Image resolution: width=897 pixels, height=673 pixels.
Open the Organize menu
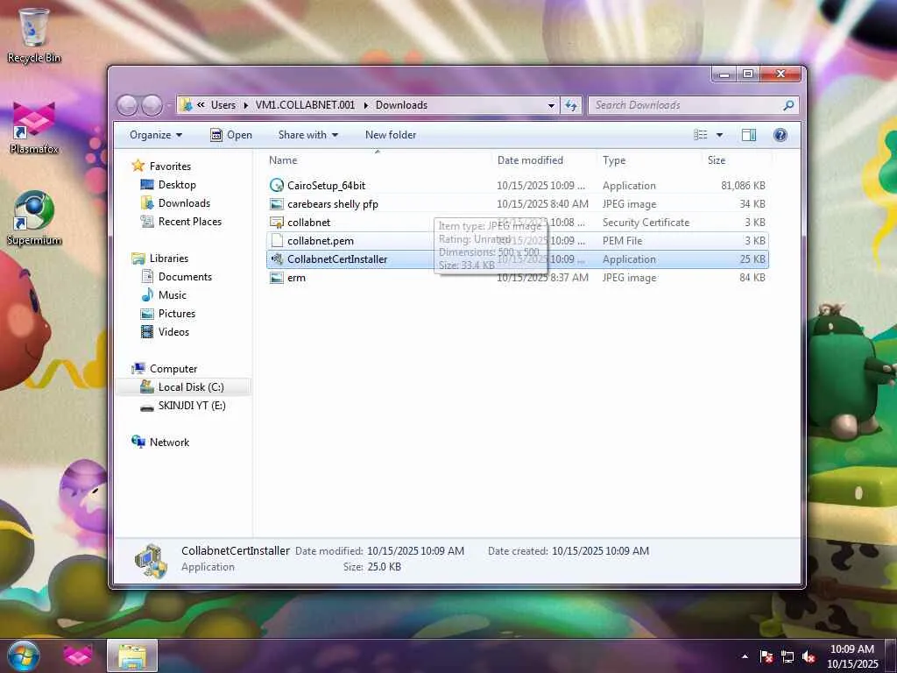coord(156,135)
